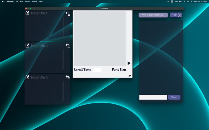The height and width of the screenshot is (130, 209).
Task: Click the Scroll Time input box
Action: (x=97, y=70)
